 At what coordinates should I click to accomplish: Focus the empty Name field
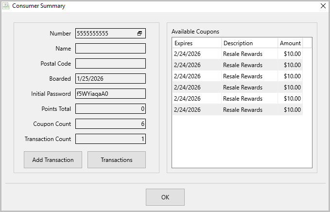[110, 49]
